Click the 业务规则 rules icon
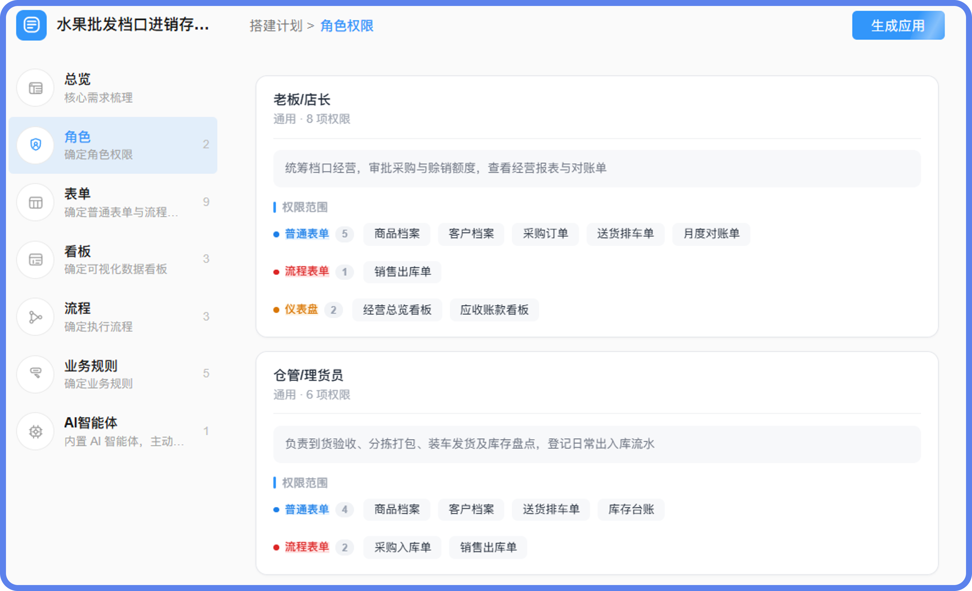This screenshot has width=972, height=591. point(36,374)
